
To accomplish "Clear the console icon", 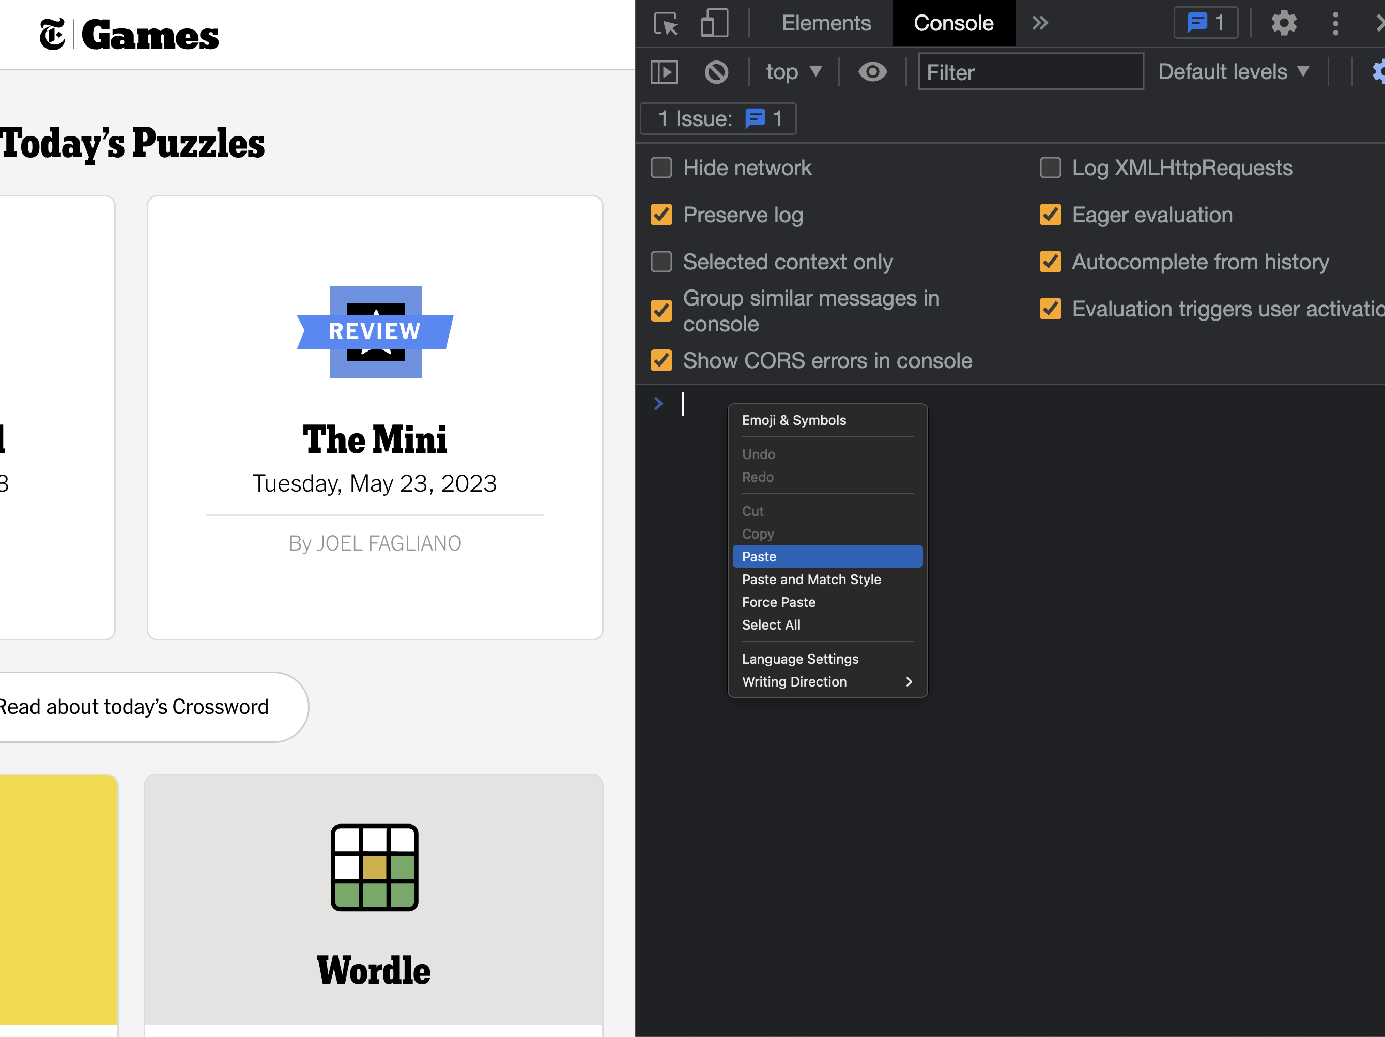I will [x=716, y=72].
